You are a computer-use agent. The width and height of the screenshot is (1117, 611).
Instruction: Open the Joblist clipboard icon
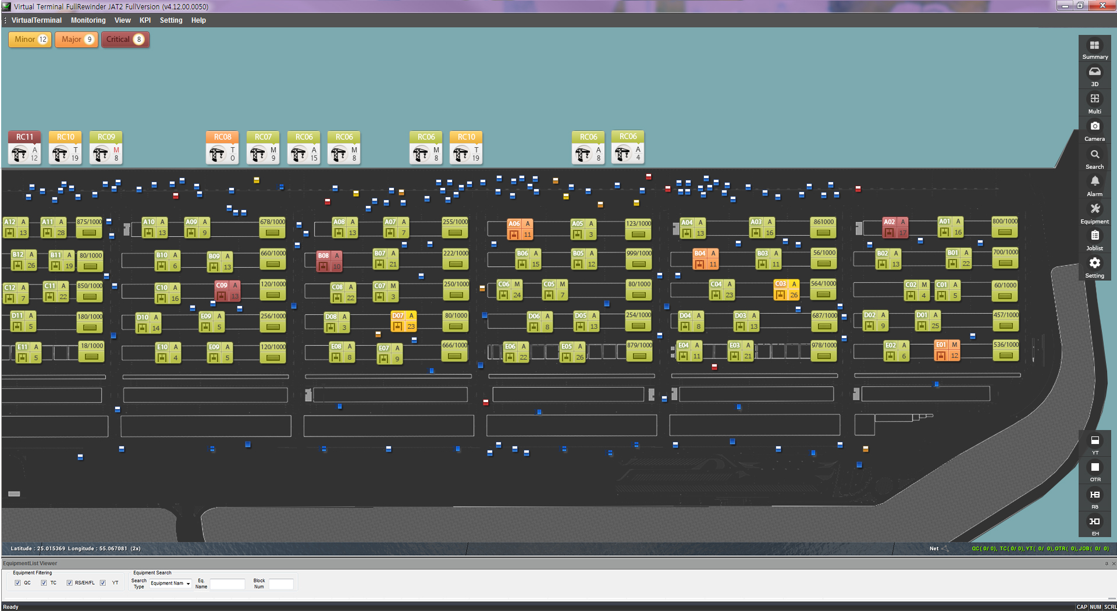coord(1094,236)
